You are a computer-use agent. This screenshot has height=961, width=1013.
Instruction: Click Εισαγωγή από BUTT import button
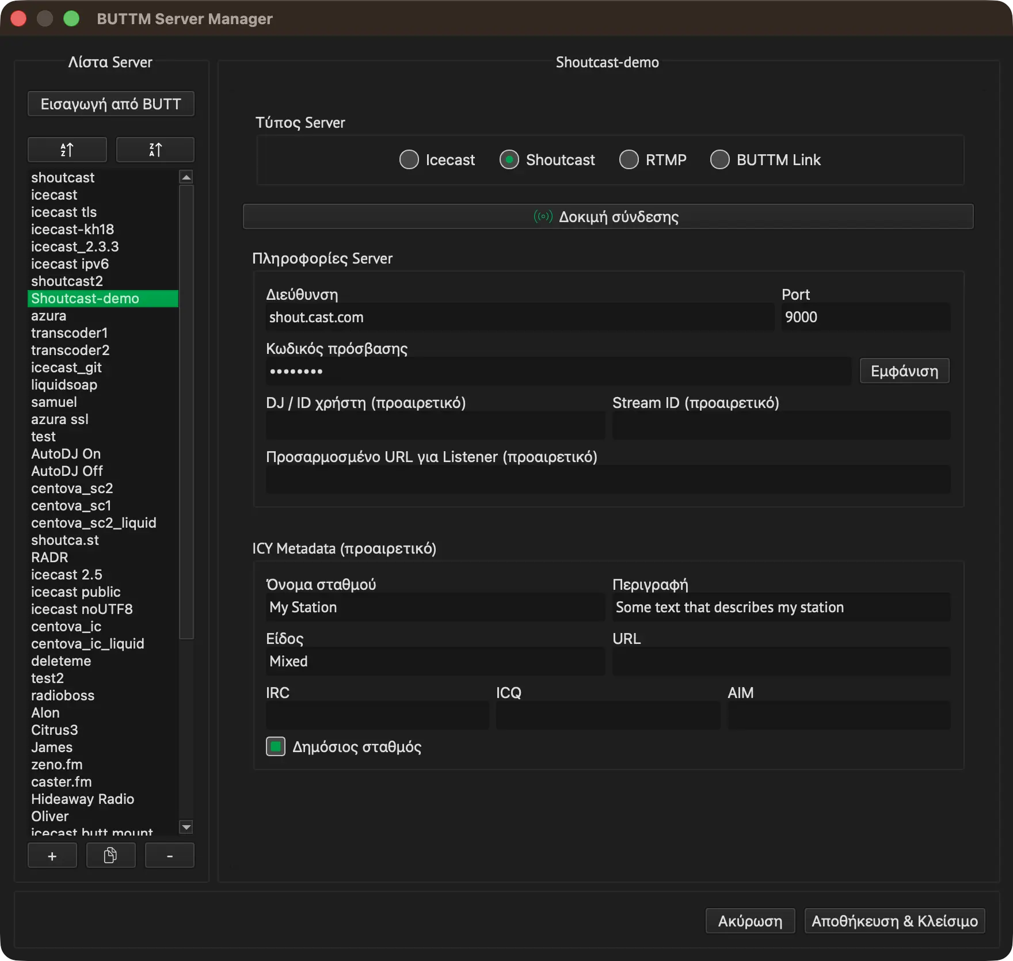111,104
